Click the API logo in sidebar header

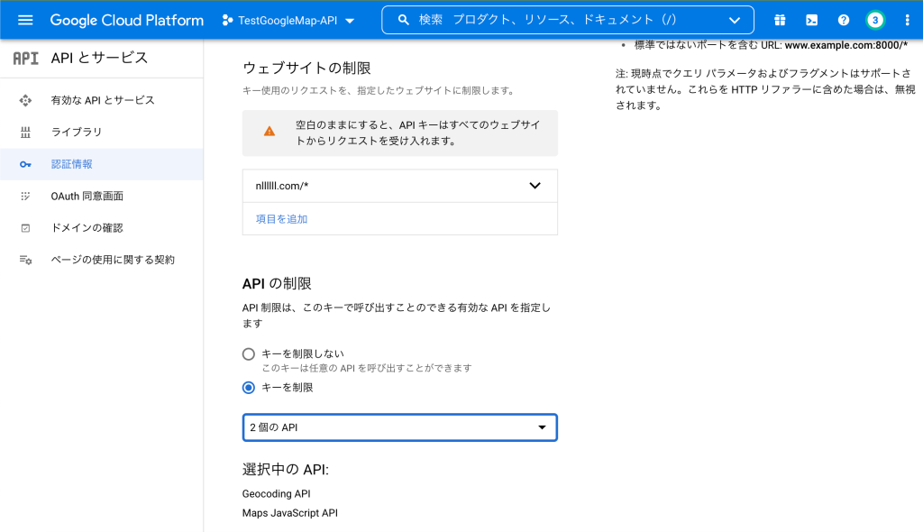(26, 58)
